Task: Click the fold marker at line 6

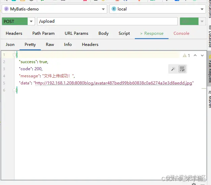Action: tap(14, 90)
